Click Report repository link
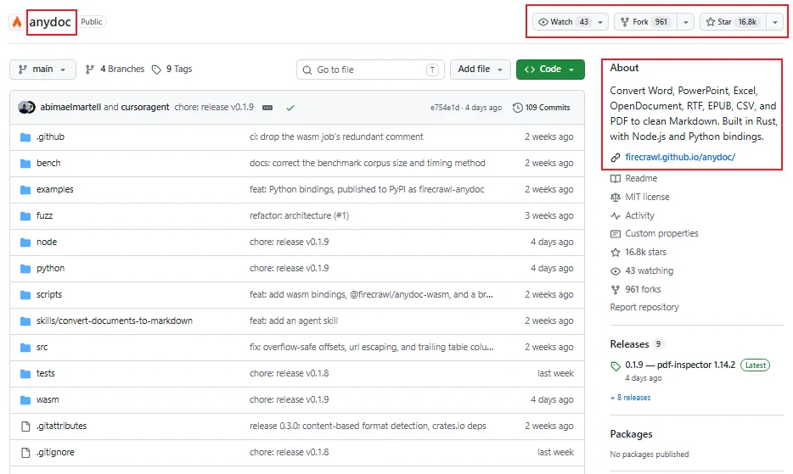This screenshot has height=474, width=793. [644, 307]
